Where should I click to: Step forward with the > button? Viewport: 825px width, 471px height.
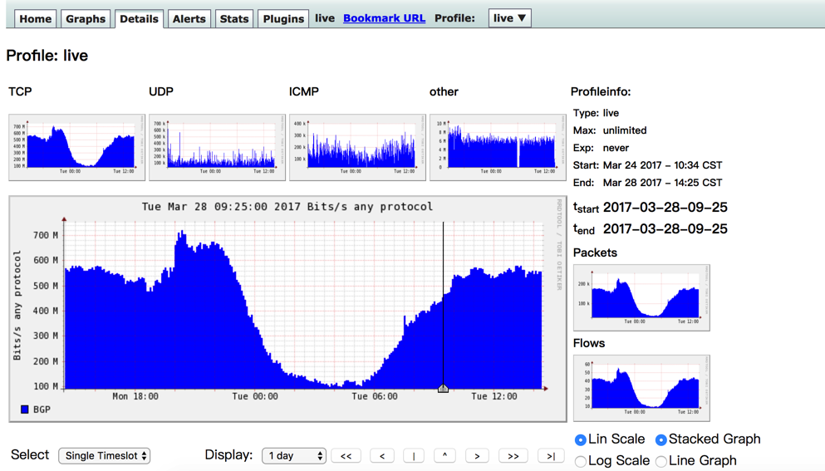click(x=477, y=456)
